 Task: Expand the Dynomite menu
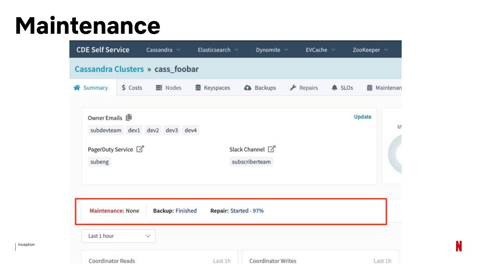[x=272, y=50]
